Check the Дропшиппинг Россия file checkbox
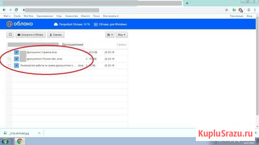This screenshot has height=145, width=259. [x=9, y=59]
